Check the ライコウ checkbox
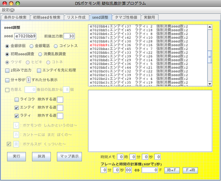Viewport: 221px width, 181px height. (x=17, y=100)
